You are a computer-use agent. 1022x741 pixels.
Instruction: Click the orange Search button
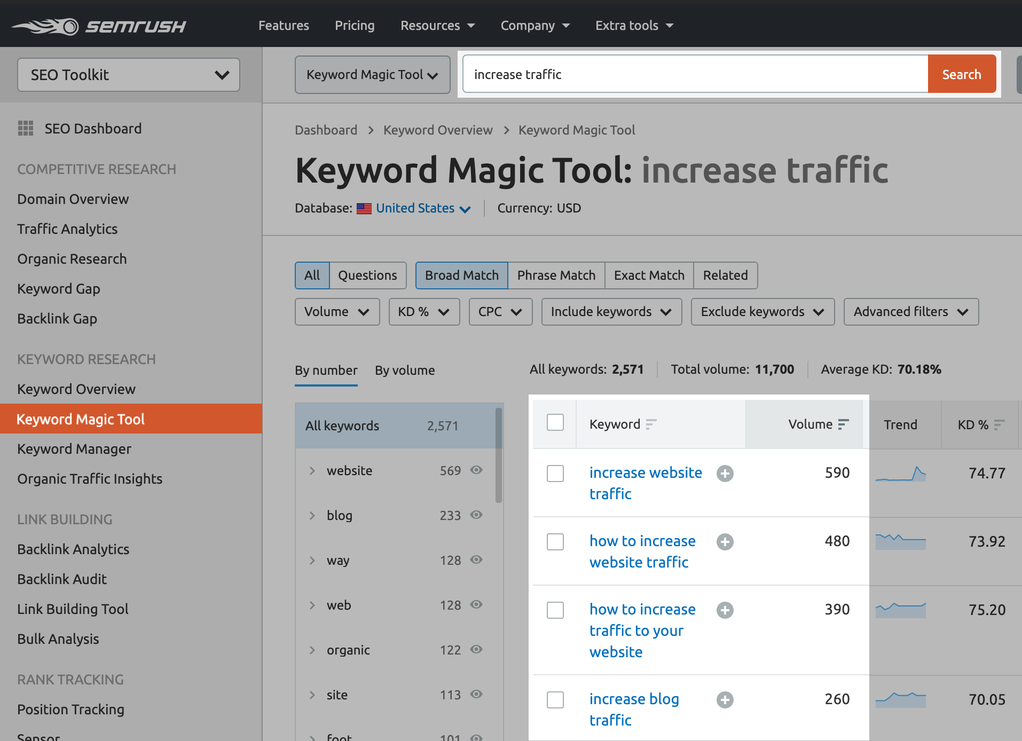point(962,74)
